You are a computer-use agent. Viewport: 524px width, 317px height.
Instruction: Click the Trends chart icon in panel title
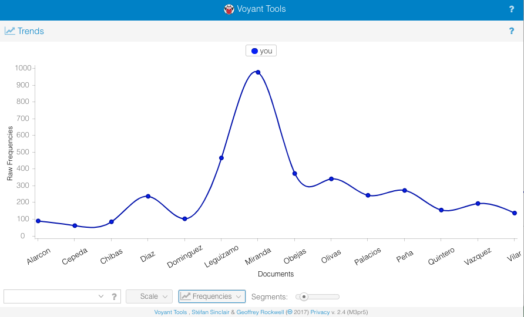click(x=9, y=31)
